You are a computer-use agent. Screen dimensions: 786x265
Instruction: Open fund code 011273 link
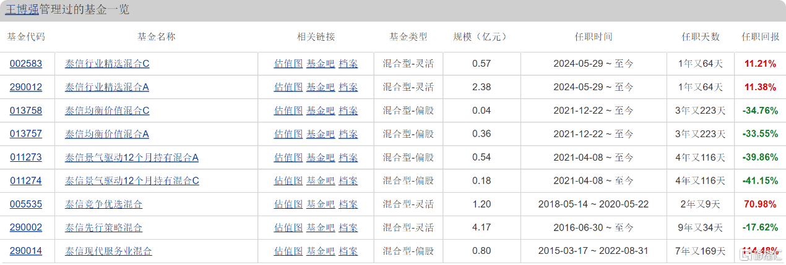26,158
